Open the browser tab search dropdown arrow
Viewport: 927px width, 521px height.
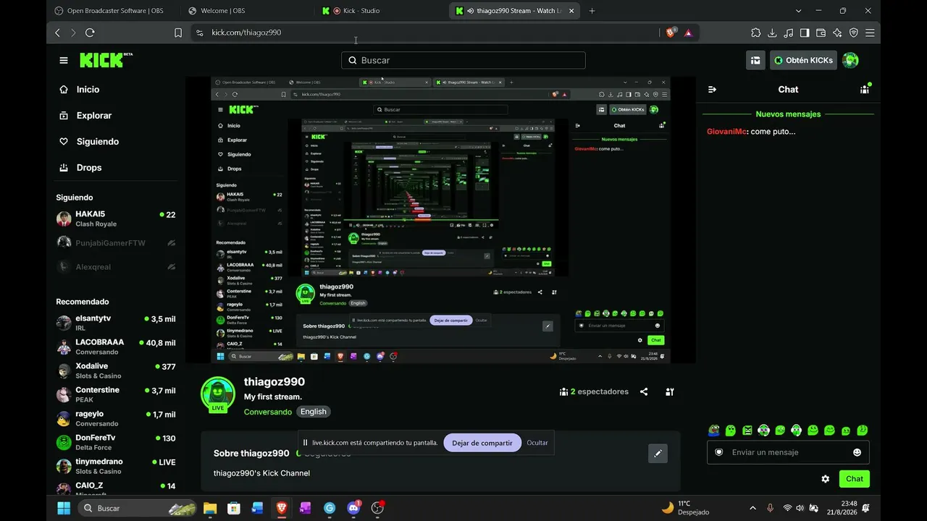click(799, 11)
